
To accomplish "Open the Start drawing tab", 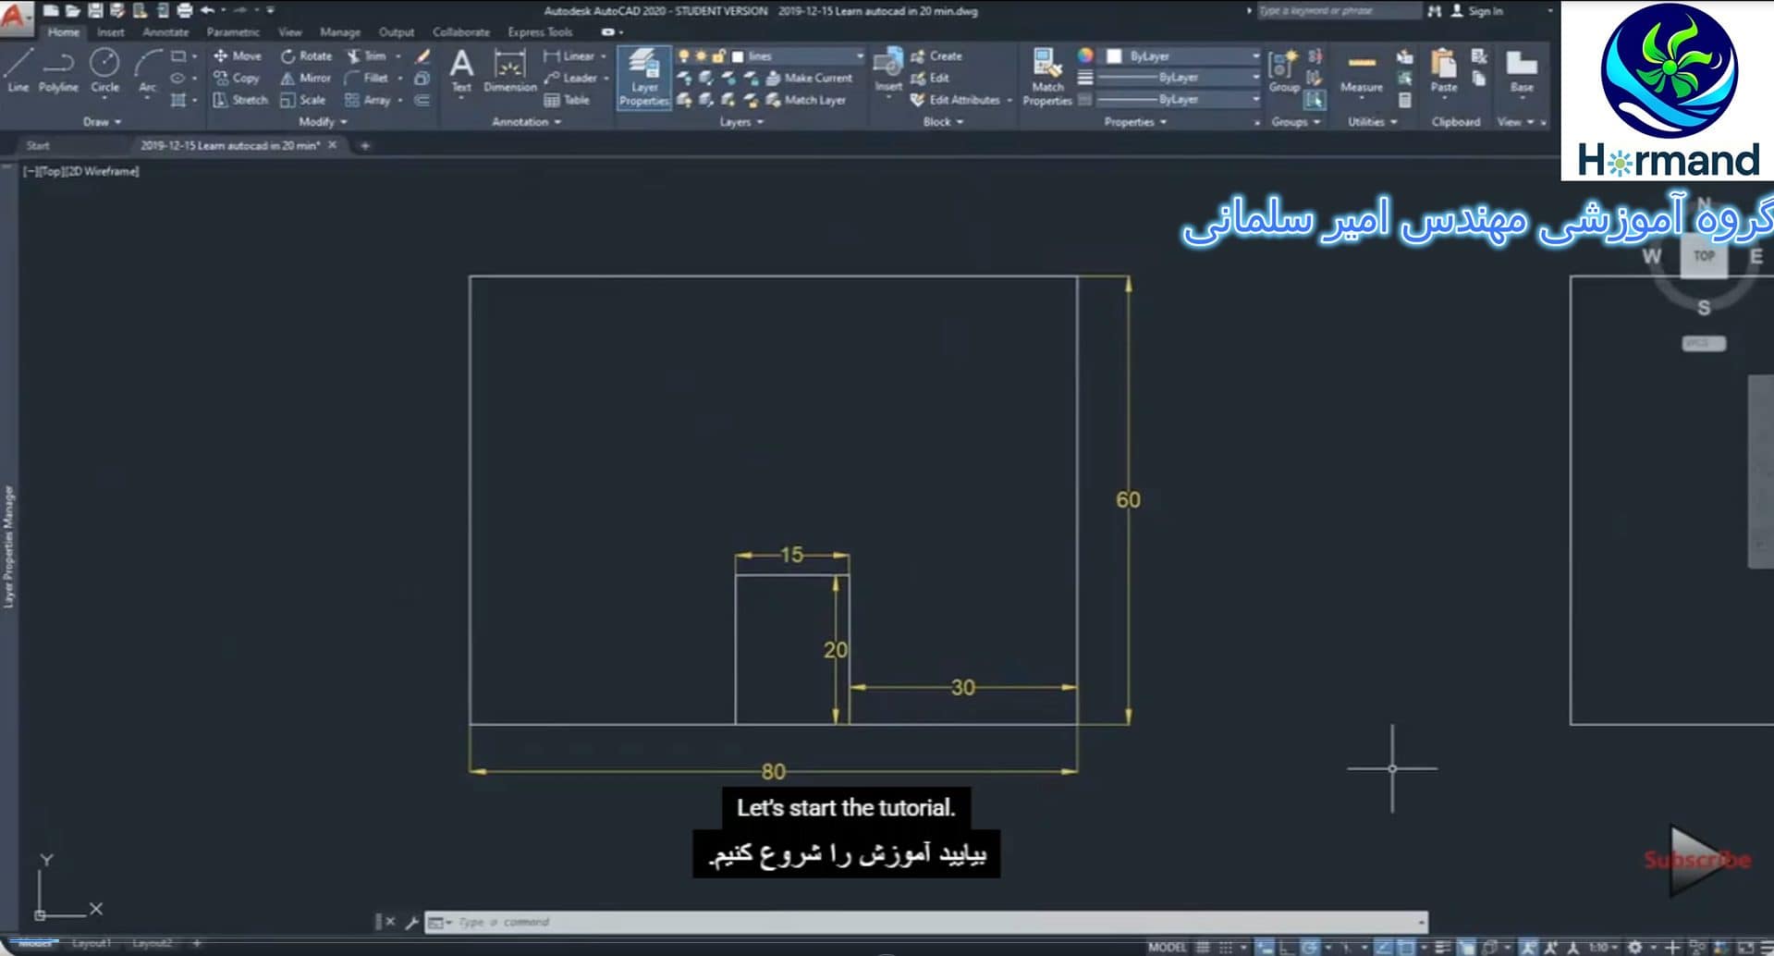I will [38, 145].
